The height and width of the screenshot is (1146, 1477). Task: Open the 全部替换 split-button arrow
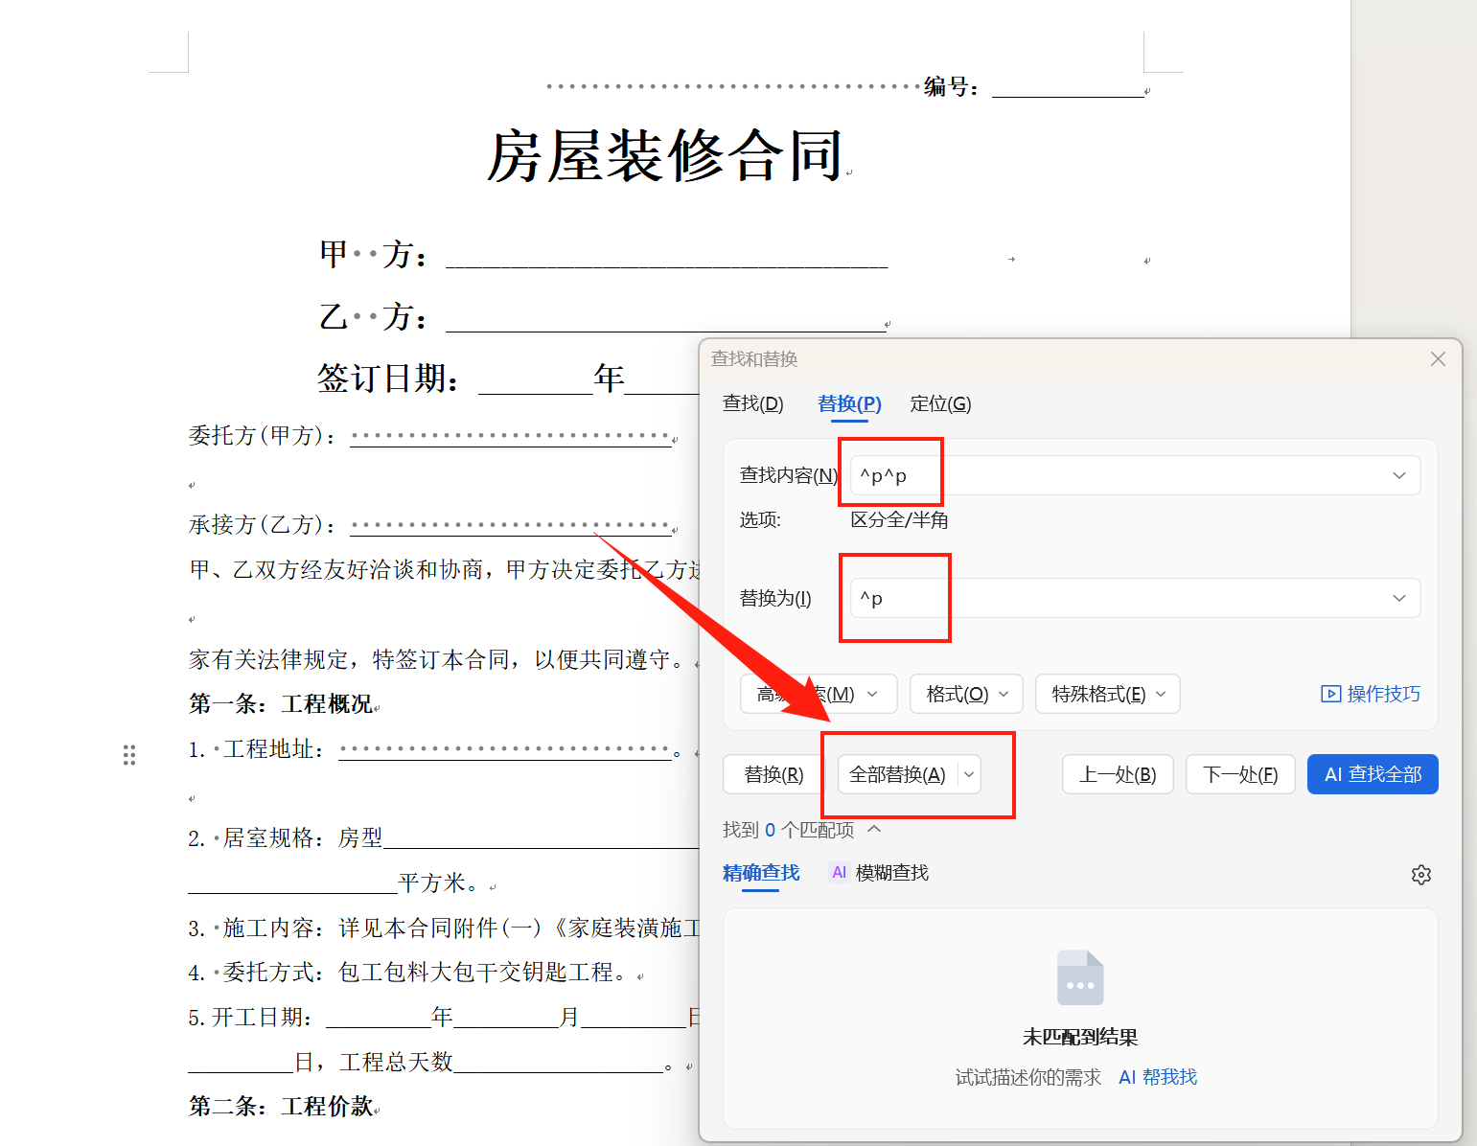tap(969, 774)
